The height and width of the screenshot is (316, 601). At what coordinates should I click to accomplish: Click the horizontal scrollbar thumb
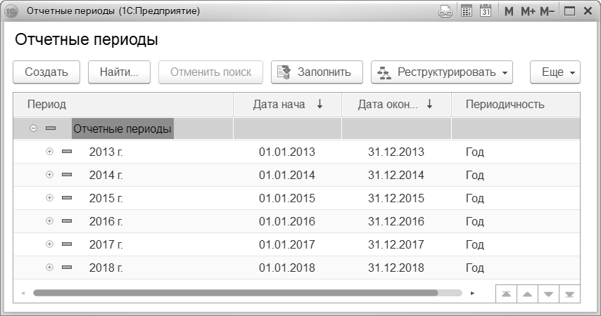point(235,292)
